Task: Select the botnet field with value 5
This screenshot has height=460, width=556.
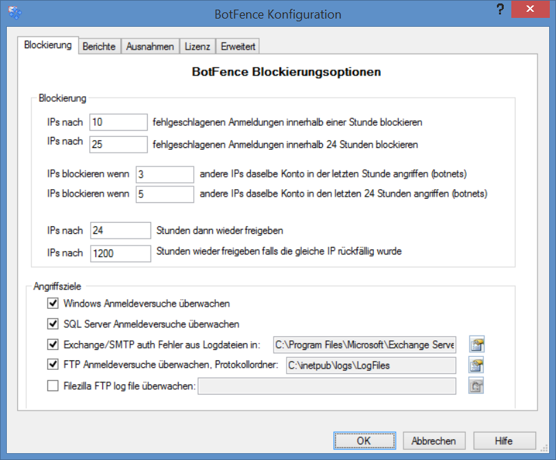Action: coord(165,195)
